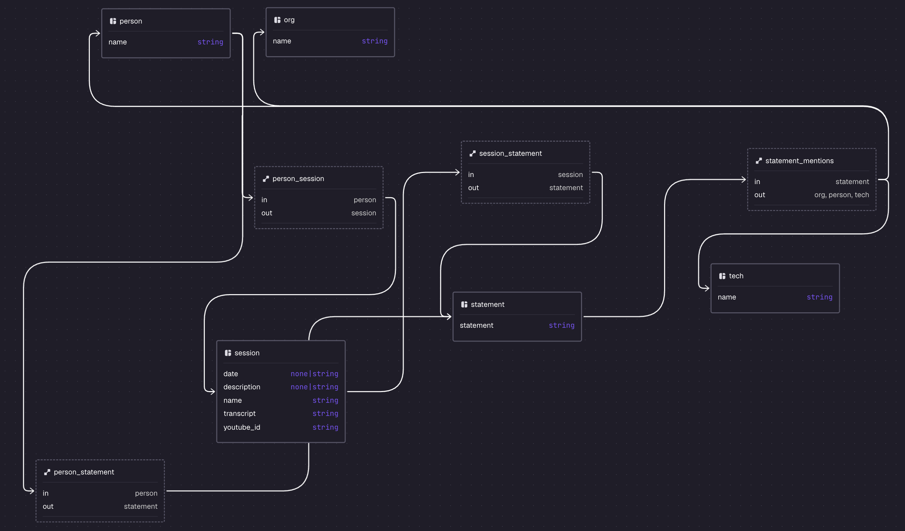Click the description field in session table

coord(281,387)
